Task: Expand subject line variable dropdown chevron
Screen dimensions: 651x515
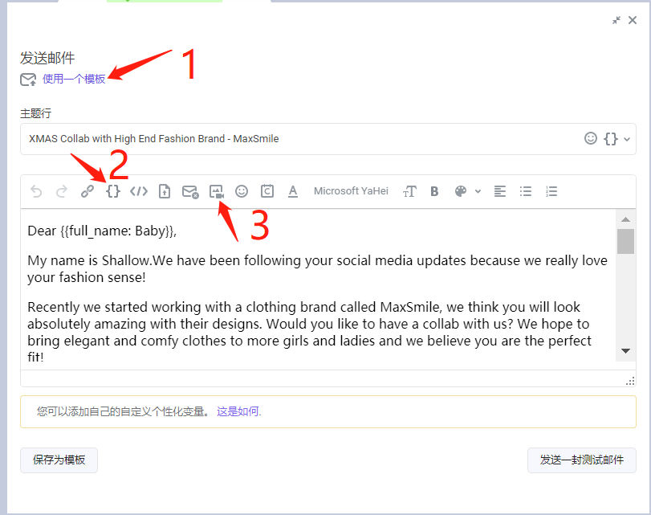Action: pyautogui.click(x=627, y=139)
